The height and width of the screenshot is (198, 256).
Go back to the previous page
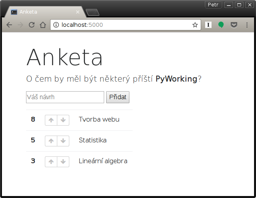pos(9,25)
